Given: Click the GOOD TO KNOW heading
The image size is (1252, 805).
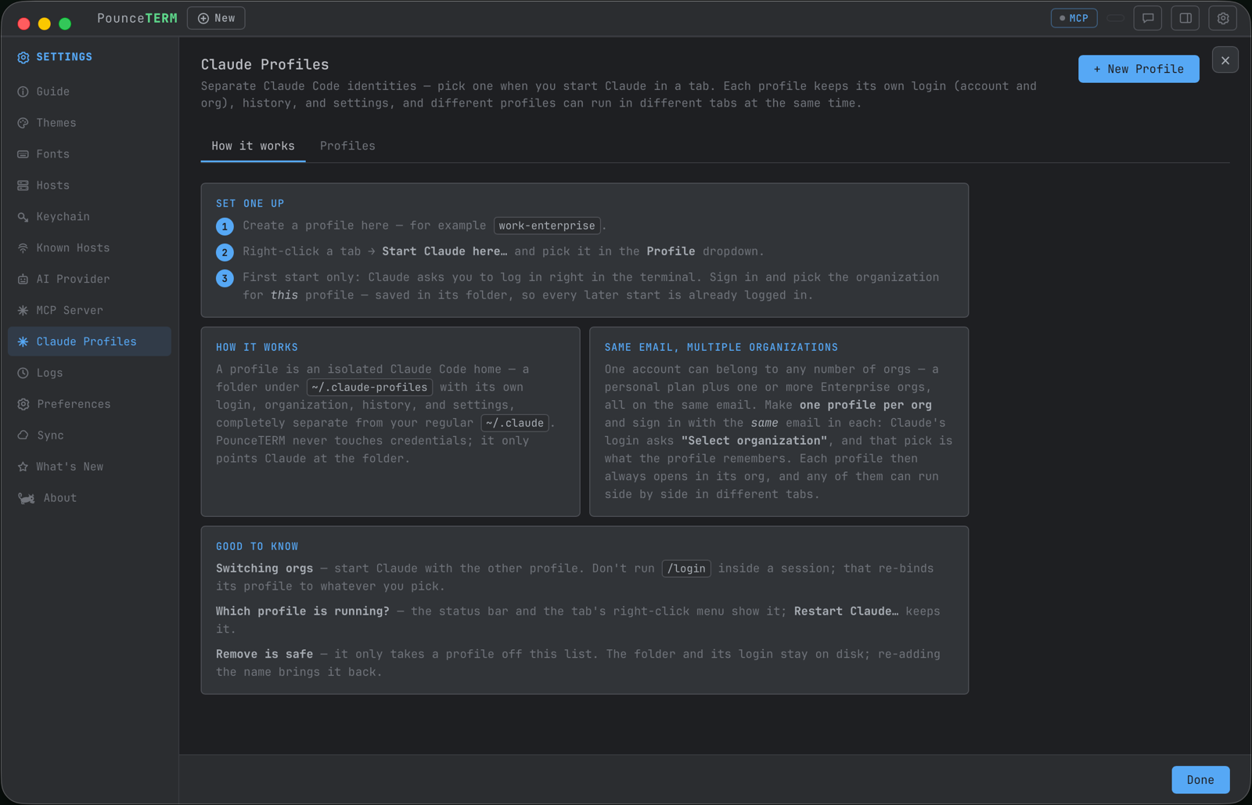Looking at the screenshot, I should pyautogui.click(x=257, y=547).
